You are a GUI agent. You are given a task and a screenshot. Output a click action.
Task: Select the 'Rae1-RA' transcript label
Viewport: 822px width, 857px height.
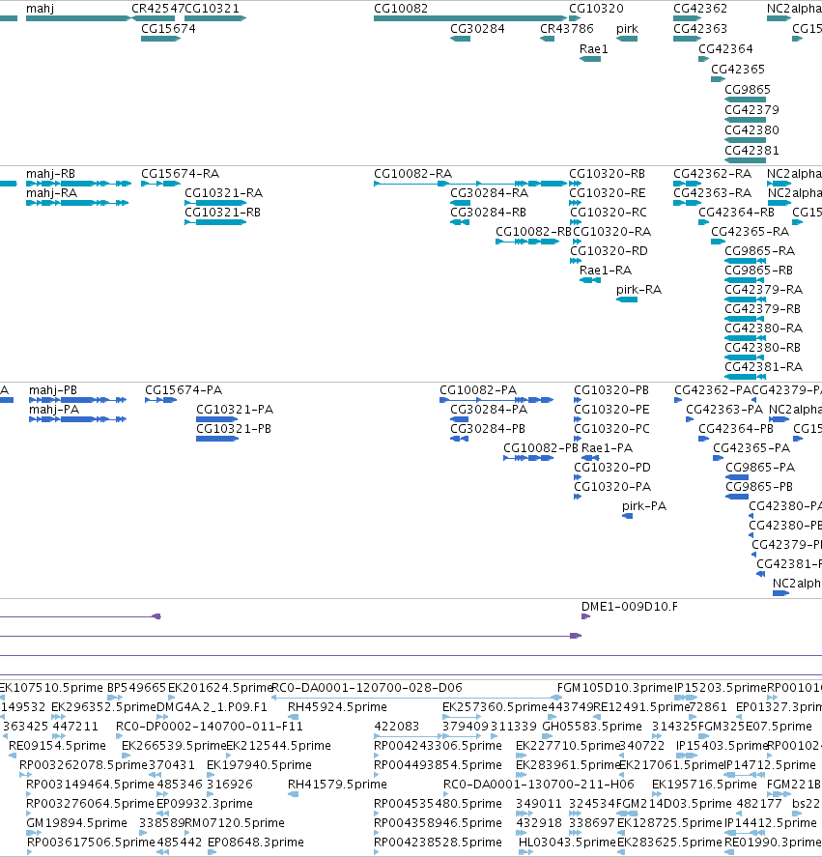point(606,270)
